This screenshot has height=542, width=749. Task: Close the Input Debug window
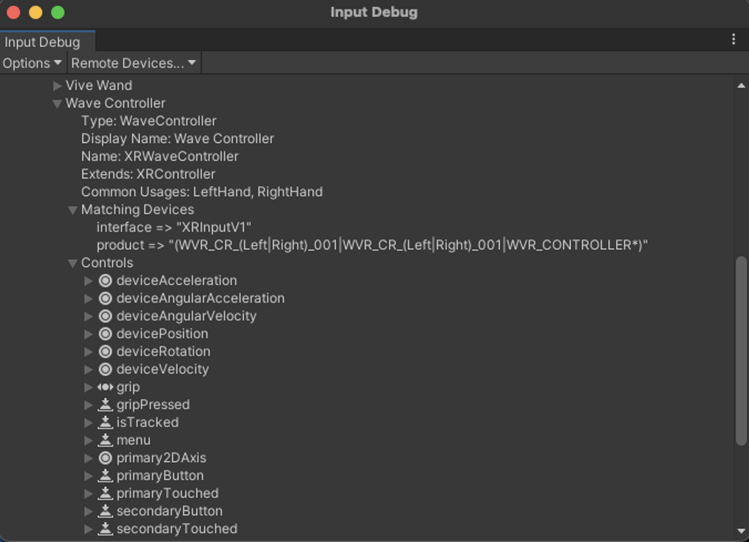click(x=13, y=12)
